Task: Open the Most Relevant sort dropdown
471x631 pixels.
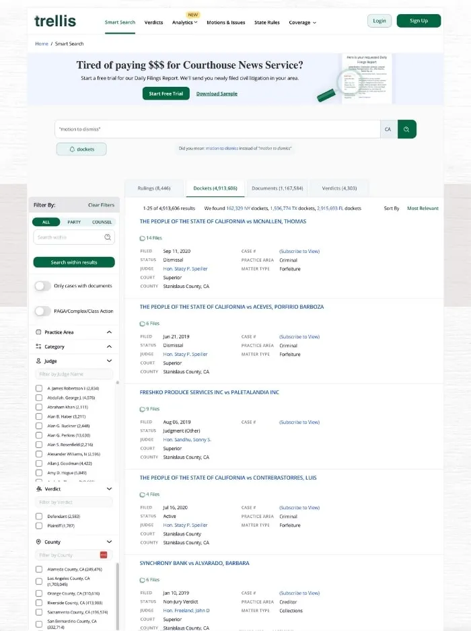Action: tap(423, 209)
